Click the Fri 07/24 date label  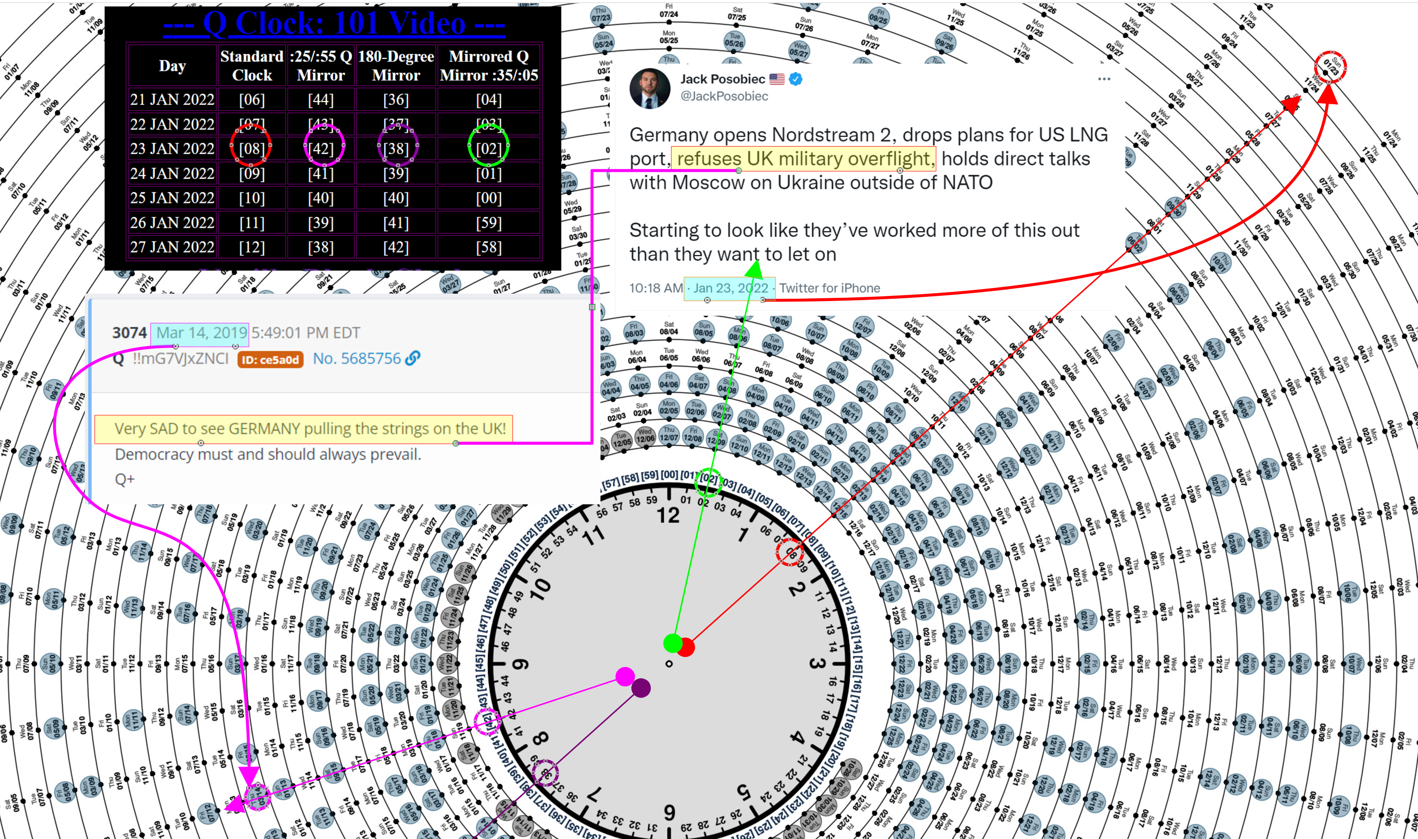pyautogui.click(x=669, y=11)
